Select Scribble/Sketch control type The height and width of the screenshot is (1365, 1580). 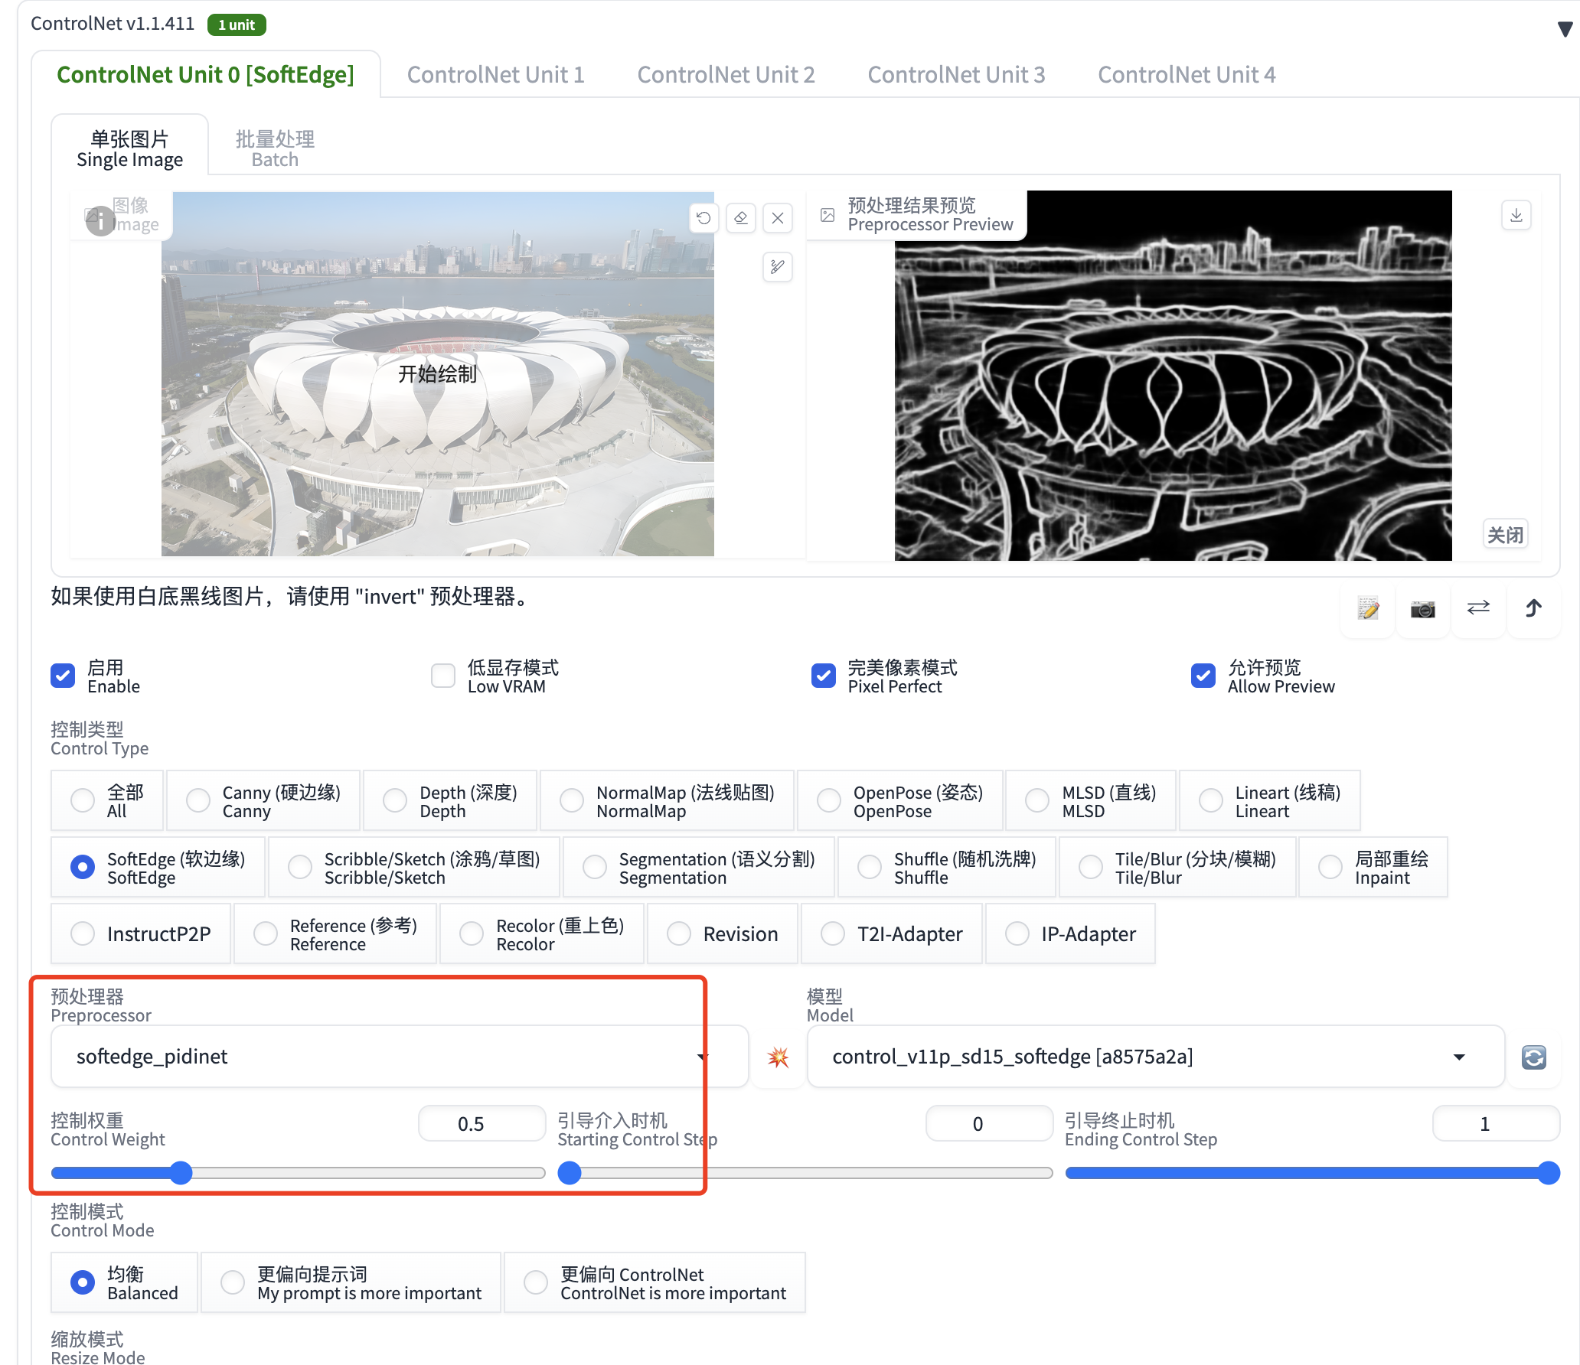tap(414, 867)
